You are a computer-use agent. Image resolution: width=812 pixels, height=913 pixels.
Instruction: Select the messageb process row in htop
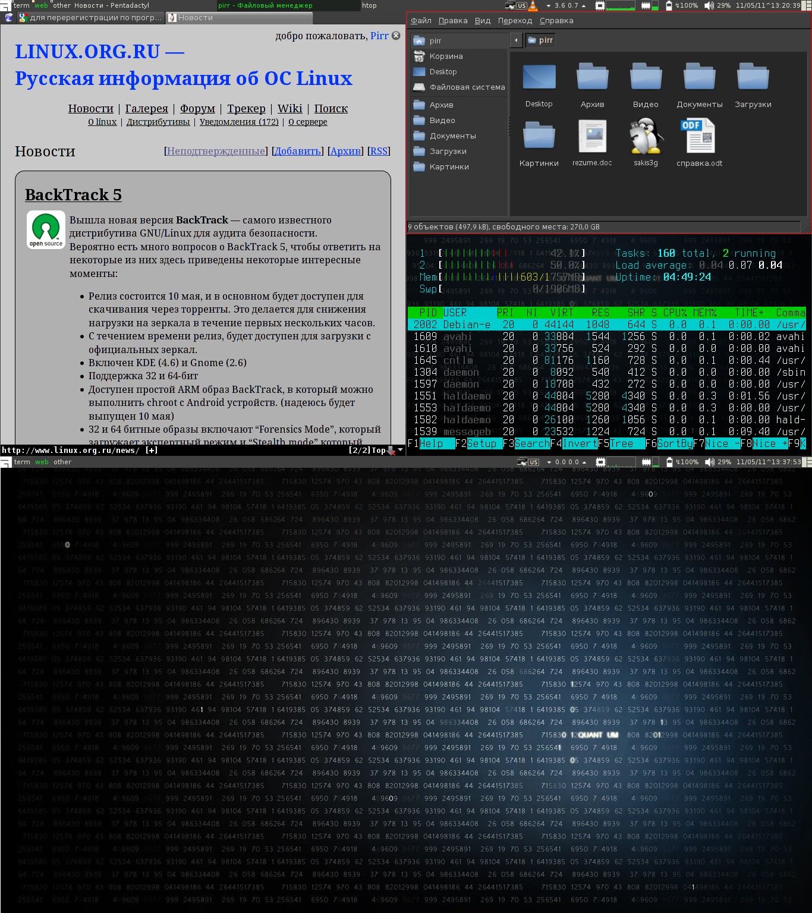[607, 432]
